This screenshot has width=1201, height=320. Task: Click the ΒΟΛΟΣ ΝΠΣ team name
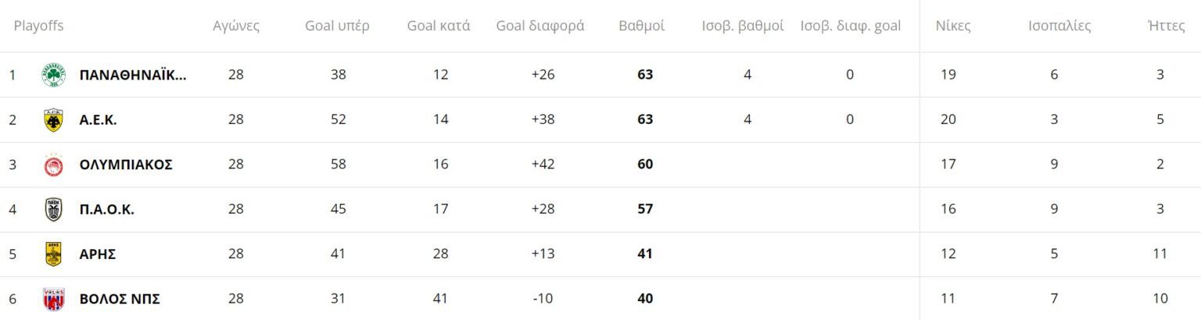coord(120,299)
